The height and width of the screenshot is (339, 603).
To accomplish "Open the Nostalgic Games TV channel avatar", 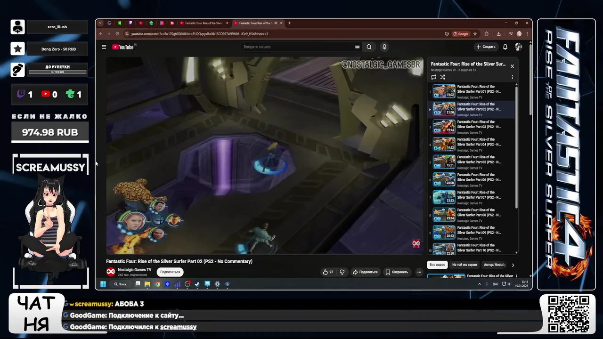I will tap(111, 272).
